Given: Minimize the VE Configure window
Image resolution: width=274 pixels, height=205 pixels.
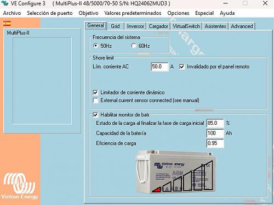Looking at the screenshot, I should coord(226,3).
